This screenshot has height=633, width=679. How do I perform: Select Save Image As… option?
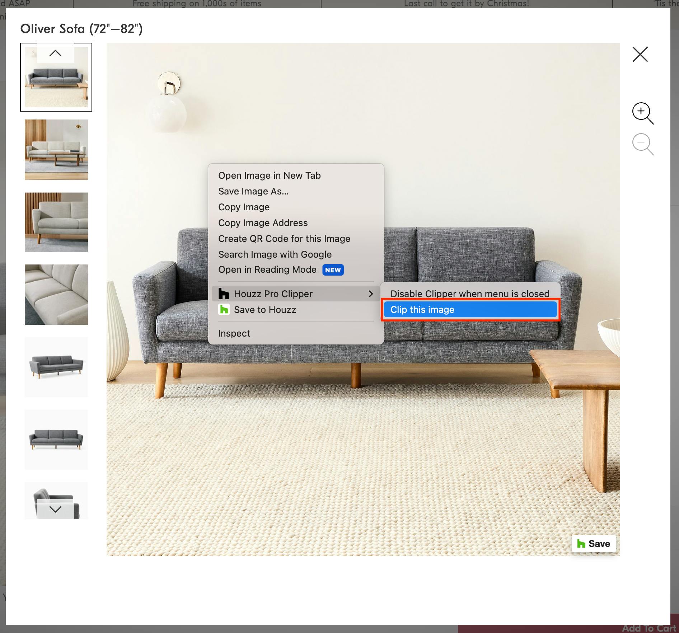pyautogui.click(x=253, y=191)
